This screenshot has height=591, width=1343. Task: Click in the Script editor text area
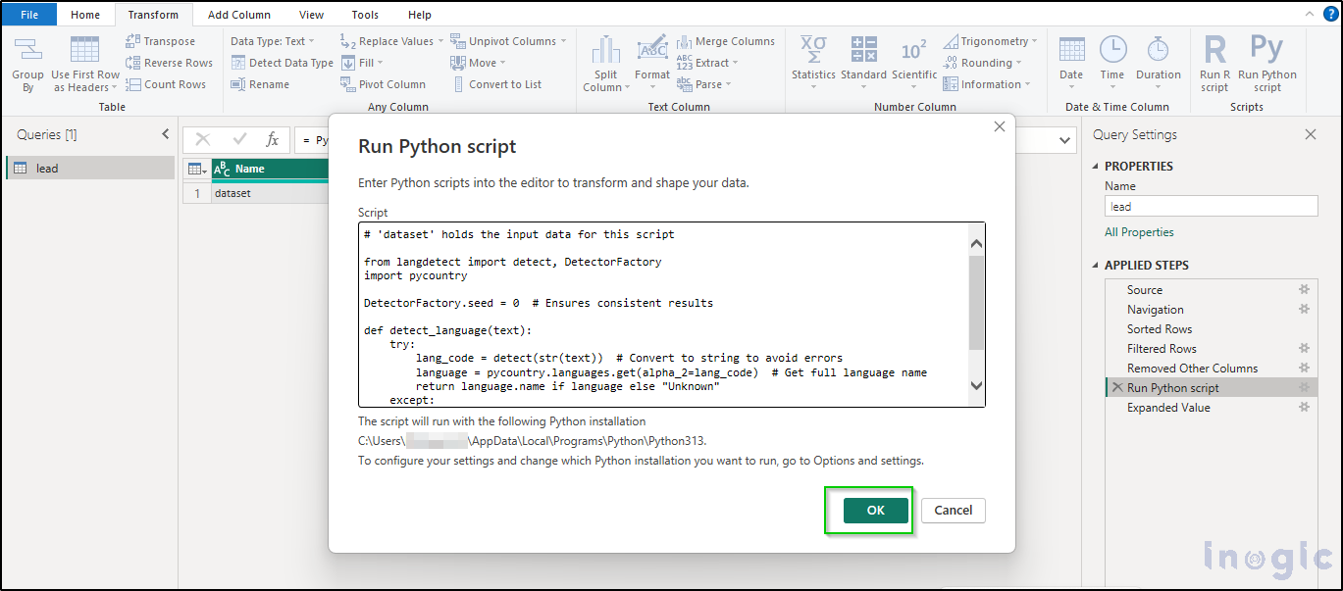[663, 315]
